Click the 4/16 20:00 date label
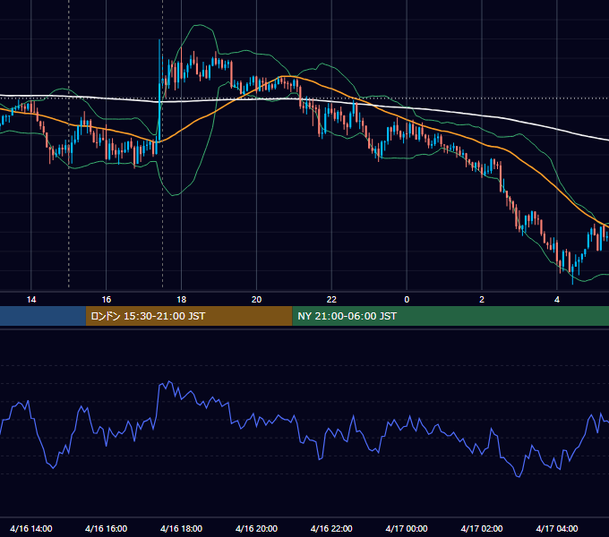The image size is (609, 537). (256, 528)
